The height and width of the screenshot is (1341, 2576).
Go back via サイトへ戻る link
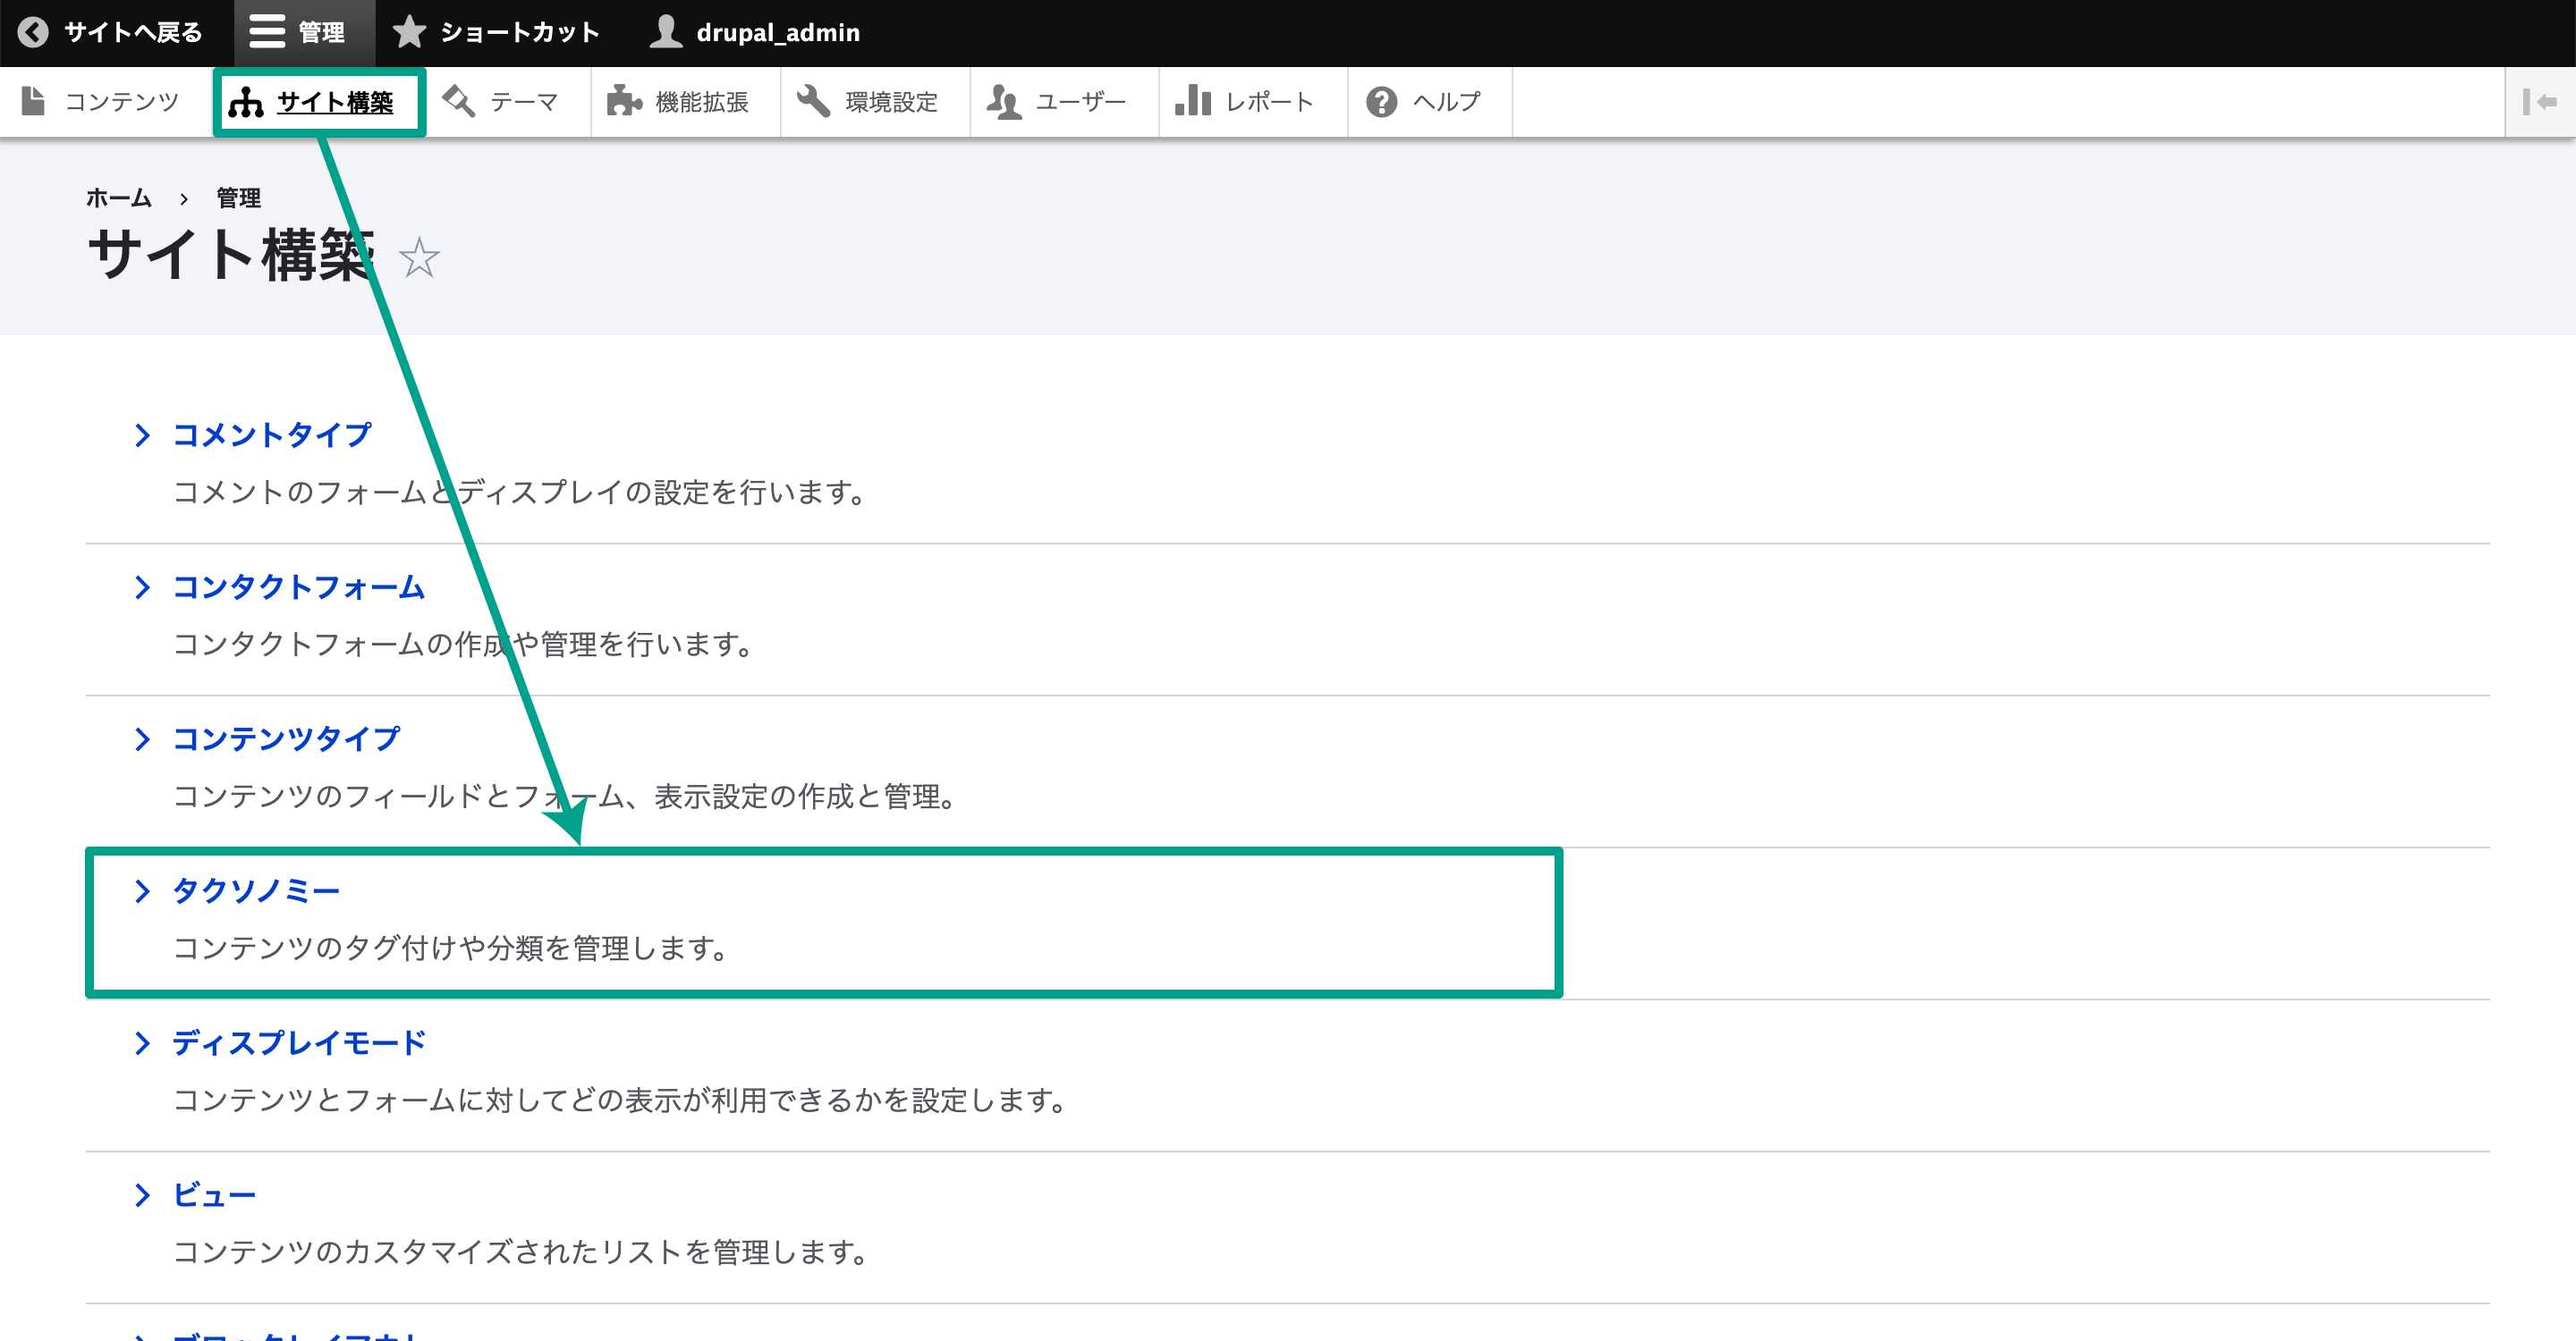pos(116,32)
